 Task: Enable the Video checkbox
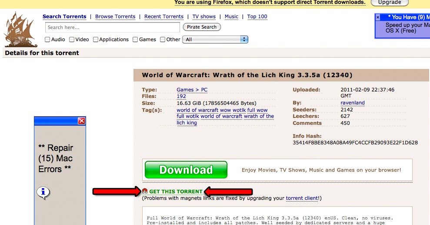72,39
